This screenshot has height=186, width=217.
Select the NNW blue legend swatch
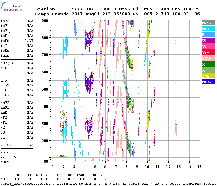point(208,82)
